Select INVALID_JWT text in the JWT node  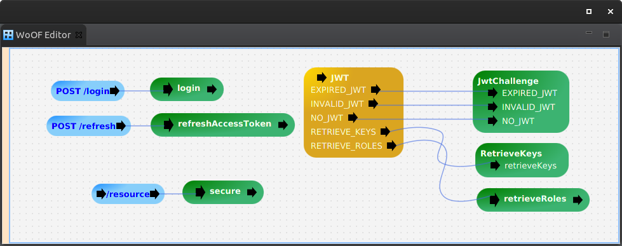tap(337, 104)
